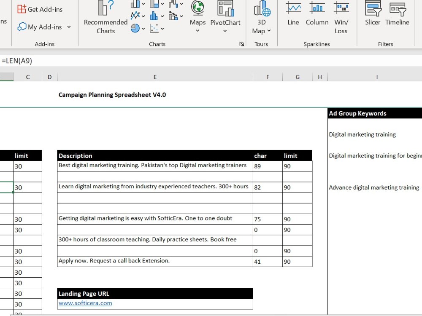
Task: Follow the www.softicera.com link
Action: coord(85,303)
